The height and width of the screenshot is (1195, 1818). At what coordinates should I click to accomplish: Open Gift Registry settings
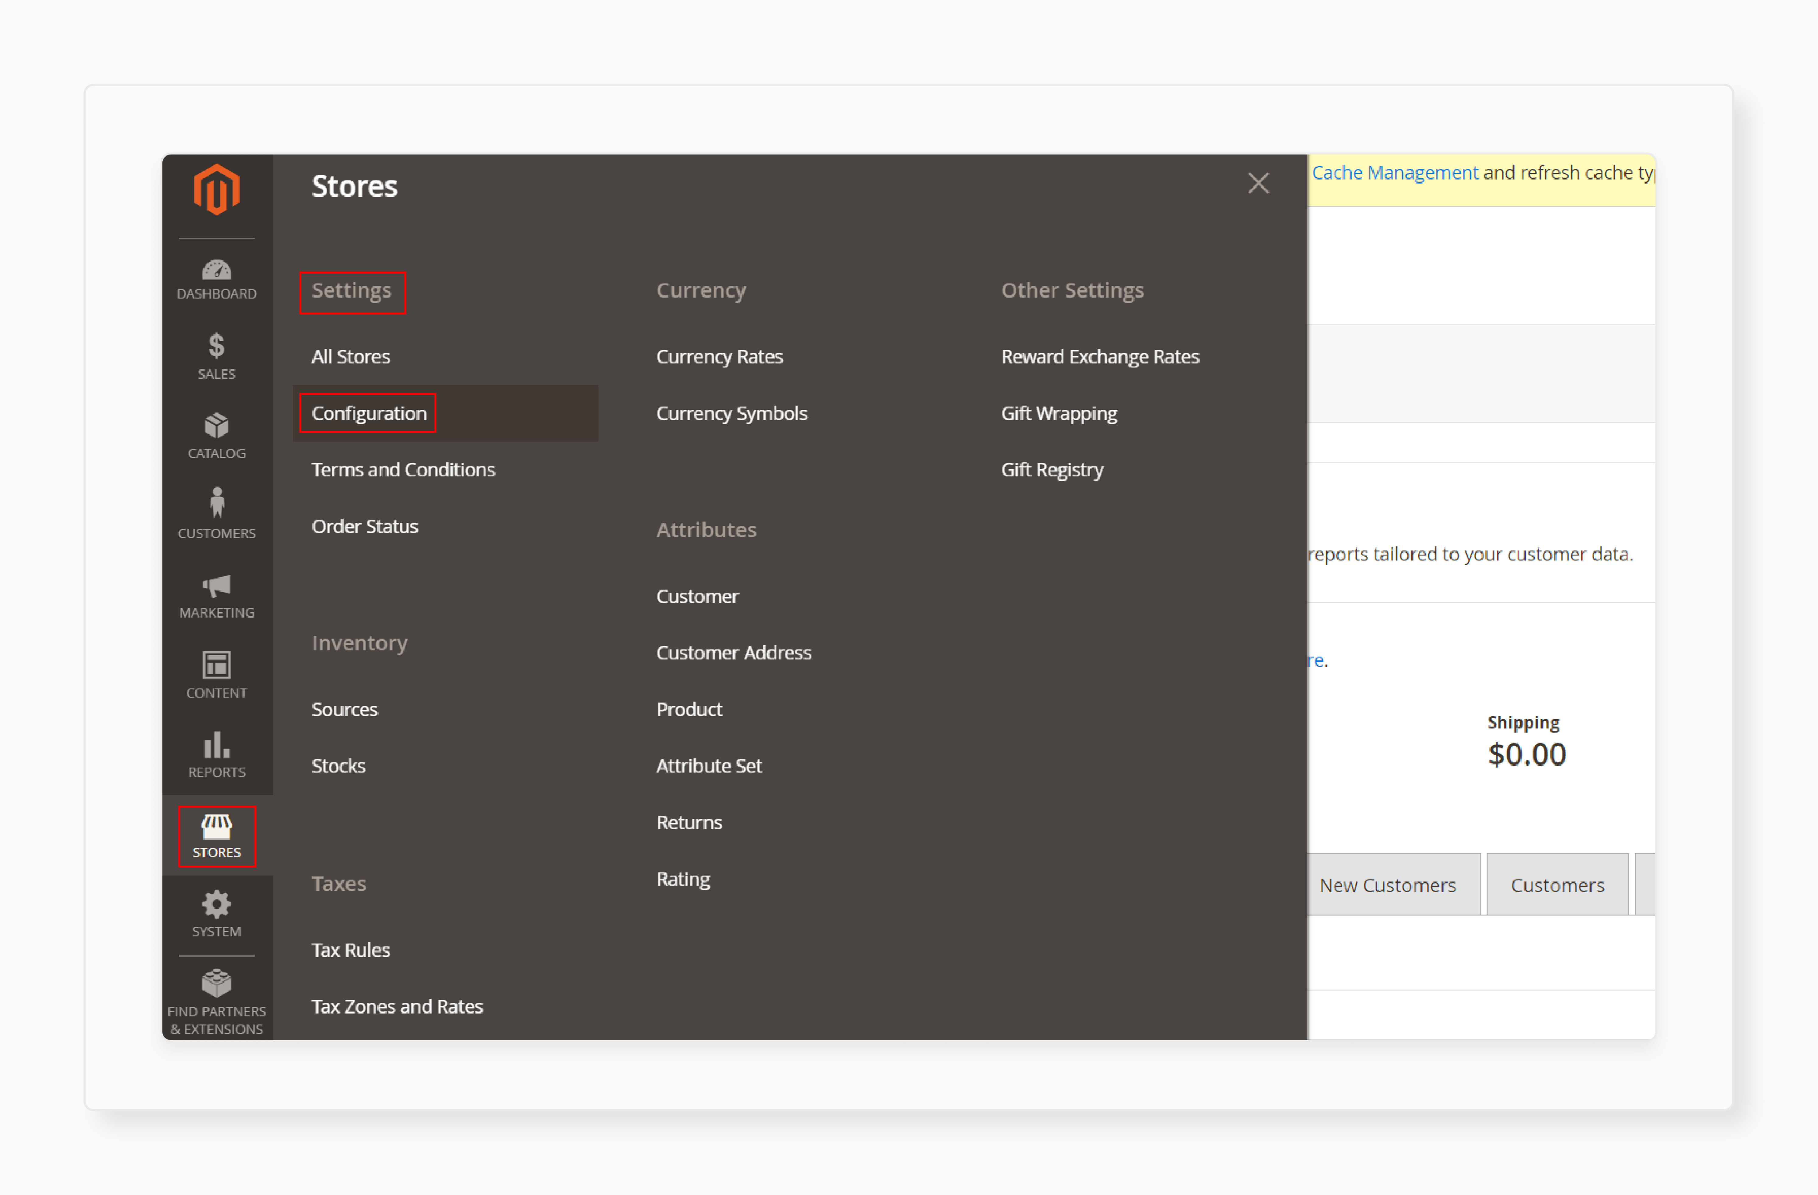pyautogui.click(x=1052, y=470)
